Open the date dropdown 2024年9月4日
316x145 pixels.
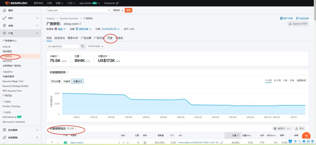110,29
